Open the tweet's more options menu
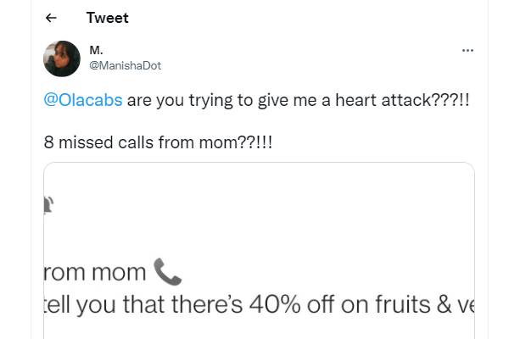The width and height of the screenshot is (509, 339). 467,51
